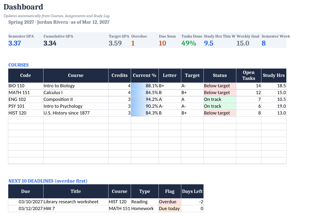Select the BIO 110 'Below target' status cell
This screenshot has width=312, height=216.
click(220, 86)
